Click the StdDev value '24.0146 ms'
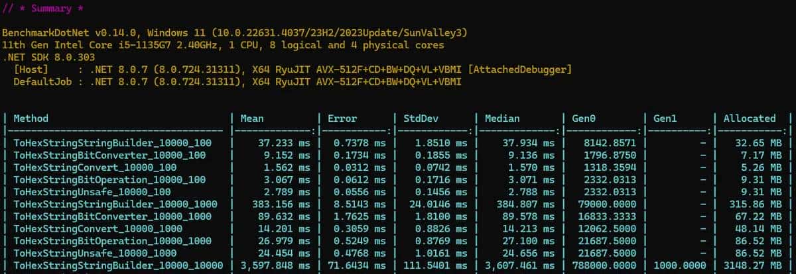Image resolution: width=796 pixels, height=274 pixels. pos(438,204)
